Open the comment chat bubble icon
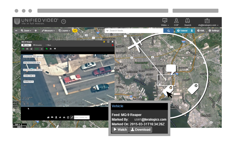This screenshot has height=142, width=251. pos(55,49)
